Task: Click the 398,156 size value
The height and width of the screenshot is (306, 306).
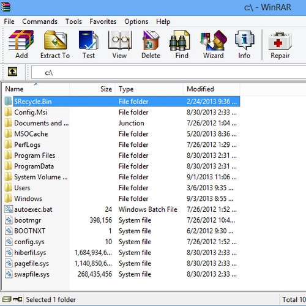Action: coord(101,220)
